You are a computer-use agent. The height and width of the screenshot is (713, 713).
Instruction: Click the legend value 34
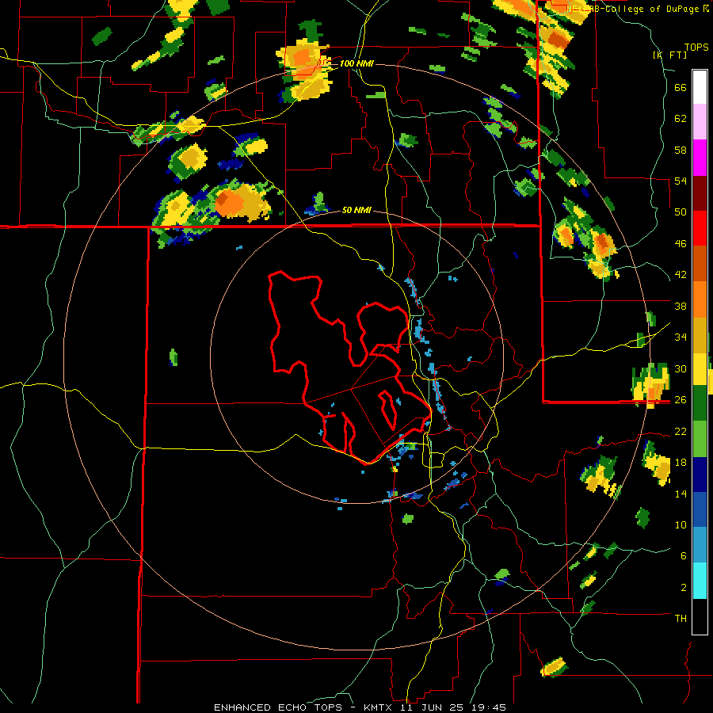681,337
